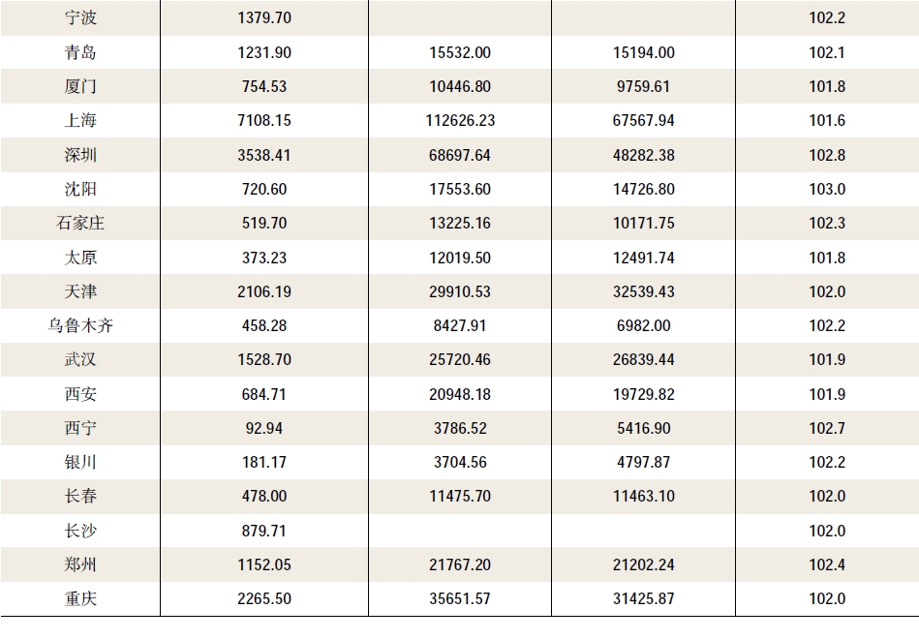Image resolution: width=919 pixels, height=640 pixels.
Task: Select the 92.94 cell in 西宁 row
Action: 263,428
